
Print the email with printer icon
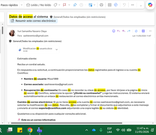(101, 5)
